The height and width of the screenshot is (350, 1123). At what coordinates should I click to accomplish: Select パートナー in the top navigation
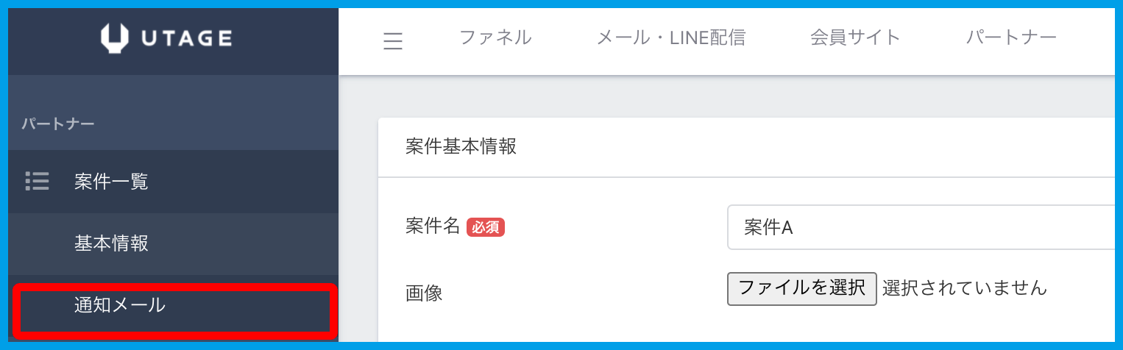coord(1011,37)
